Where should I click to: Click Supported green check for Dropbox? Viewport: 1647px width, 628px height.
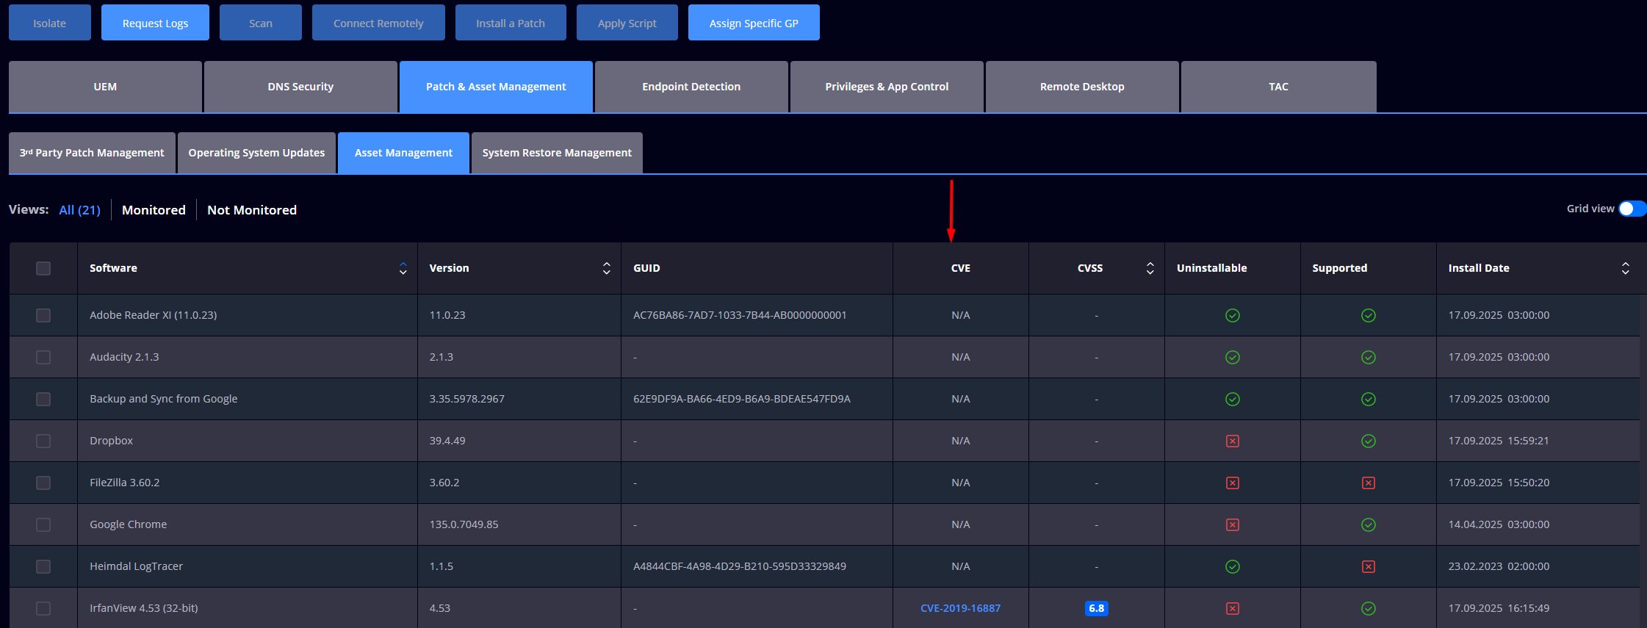[1369, 441]
